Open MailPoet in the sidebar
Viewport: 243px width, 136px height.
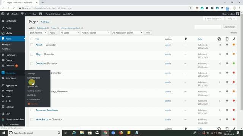[10, 66]
